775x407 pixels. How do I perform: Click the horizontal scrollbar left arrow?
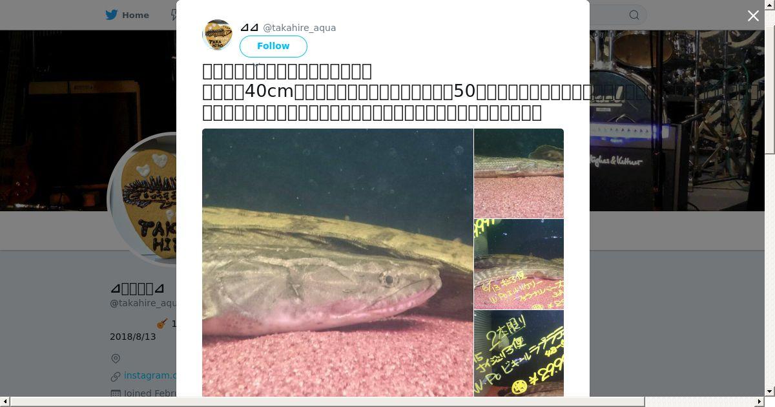click(x=5, y=402)
